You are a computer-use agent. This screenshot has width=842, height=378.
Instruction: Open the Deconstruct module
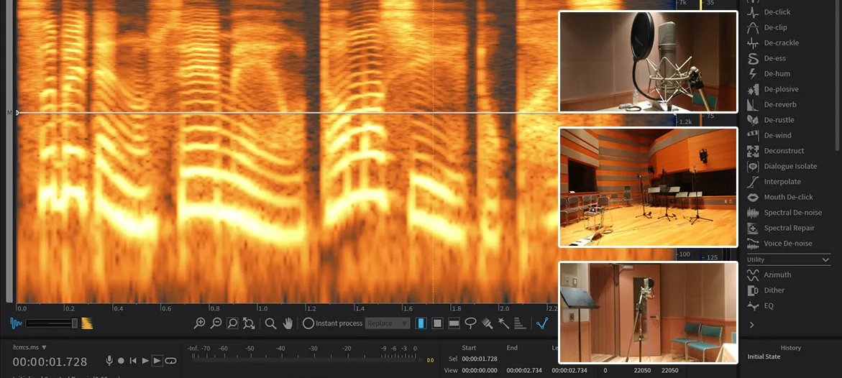click(x=775, y=151)
